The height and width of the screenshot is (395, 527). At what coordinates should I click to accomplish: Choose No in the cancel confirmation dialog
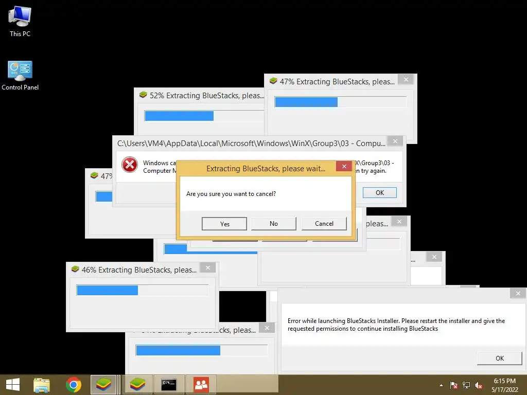tap(274, 224)
